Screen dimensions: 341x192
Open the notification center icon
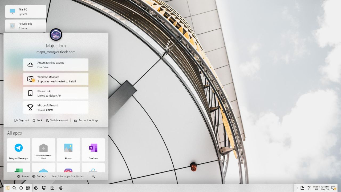tap(333, 188)
